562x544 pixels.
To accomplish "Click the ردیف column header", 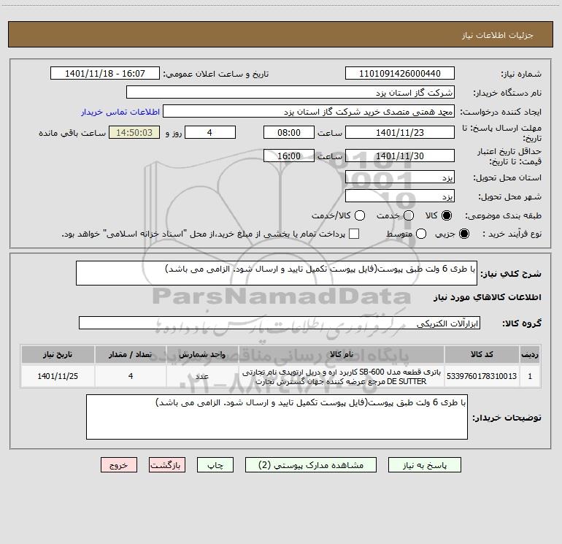I will point(530,354).
